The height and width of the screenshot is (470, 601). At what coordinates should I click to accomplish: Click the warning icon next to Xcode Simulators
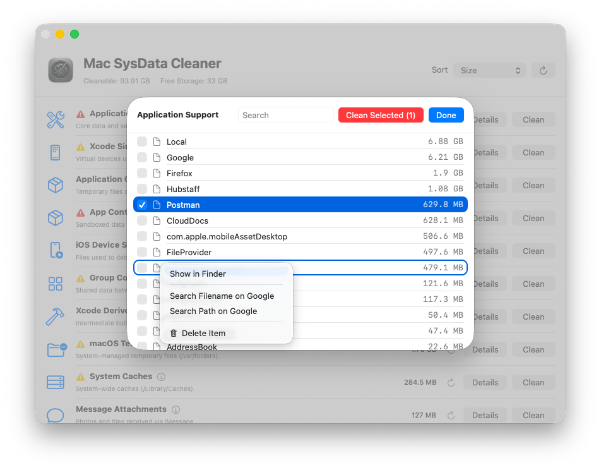pyautogui.click(x=81, y=147)
